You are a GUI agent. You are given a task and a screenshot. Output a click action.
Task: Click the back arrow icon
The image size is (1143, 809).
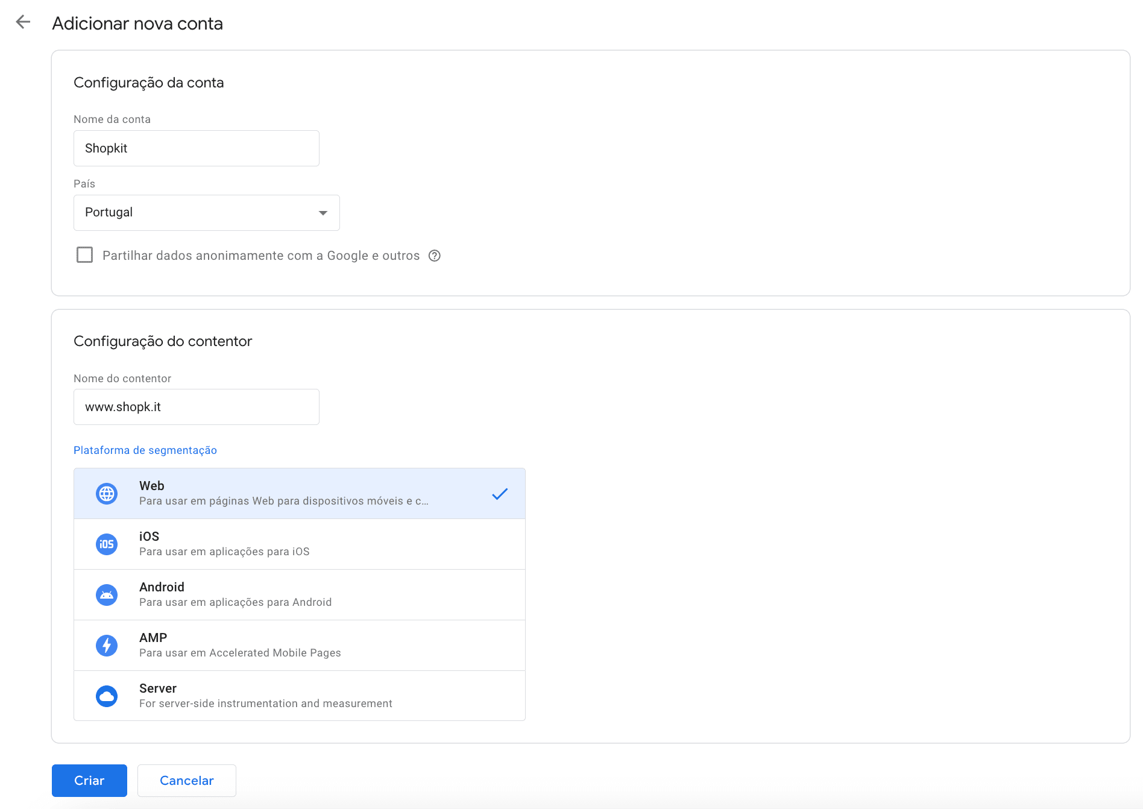(23, 22)
